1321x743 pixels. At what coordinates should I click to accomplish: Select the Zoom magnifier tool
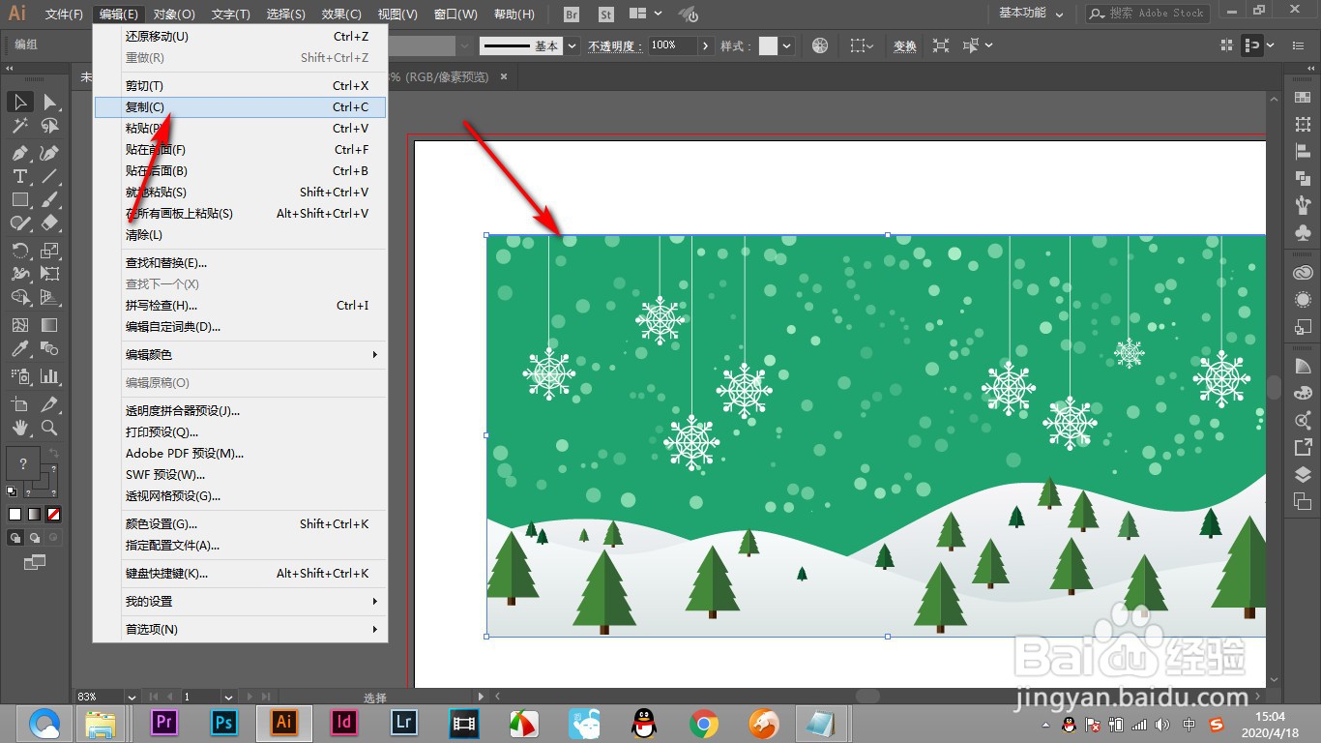coord(50,428)
